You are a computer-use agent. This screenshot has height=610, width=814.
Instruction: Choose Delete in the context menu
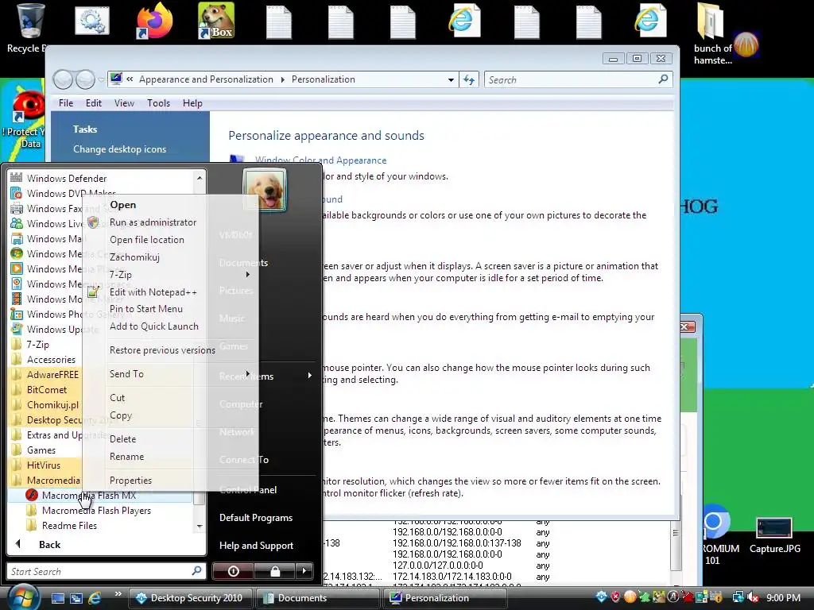(122, 438)
